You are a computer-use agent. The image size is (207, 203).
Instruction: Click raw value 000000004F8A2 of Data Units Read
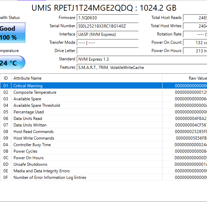191,119
